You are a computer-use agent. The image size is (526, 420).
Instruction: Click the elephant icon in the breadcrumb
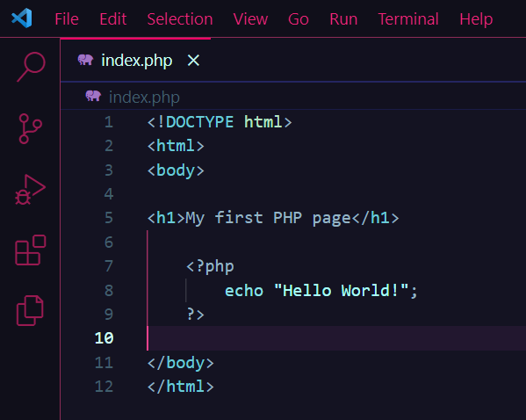coord(93,96)
